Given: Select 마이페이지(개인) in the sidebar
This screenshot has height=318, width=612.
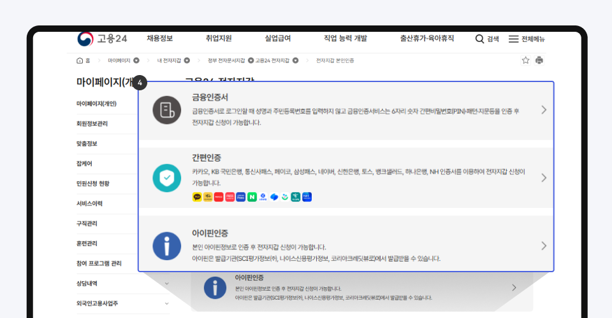Looking at the screenshot, I should point(96,104).
